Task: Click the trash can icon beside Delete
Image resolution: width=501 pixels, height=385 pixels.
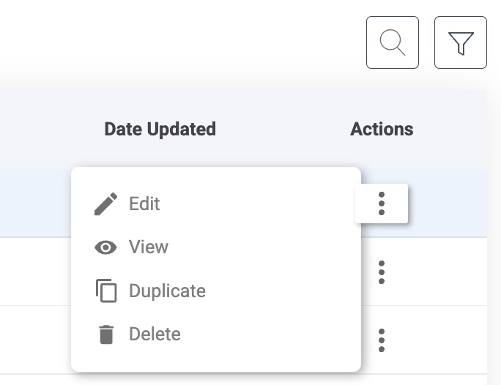Action: 106,334
